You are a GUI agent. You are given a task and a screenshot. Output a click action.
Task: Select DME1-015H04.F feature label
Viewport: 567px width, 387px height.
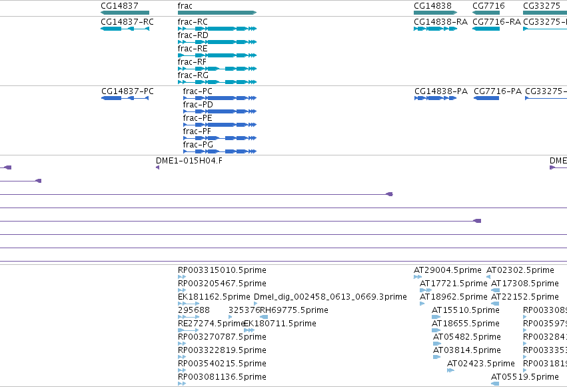point(189,161)
